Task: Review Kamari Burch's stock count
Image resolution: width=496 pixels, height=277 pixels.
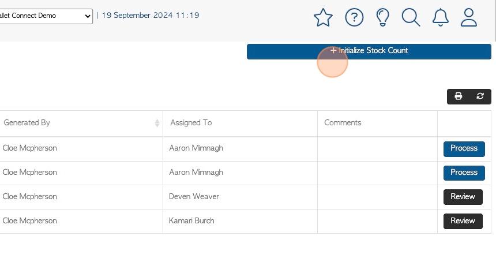Action: (463, 221)
